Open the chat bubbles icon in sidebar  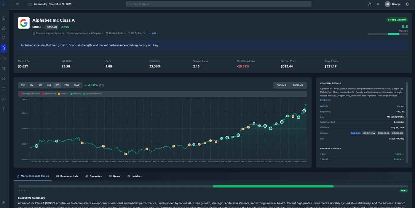[x=4, y=99]
